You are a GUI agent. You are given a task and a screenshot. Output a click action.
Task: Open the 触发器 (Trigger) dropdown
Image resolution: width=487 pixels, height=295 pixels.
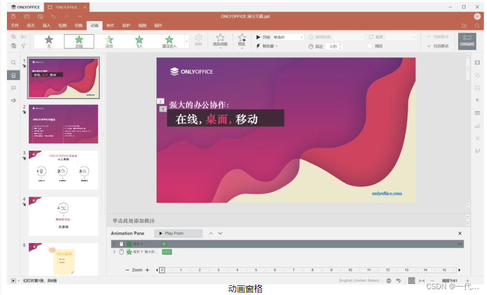click(267, 46)
